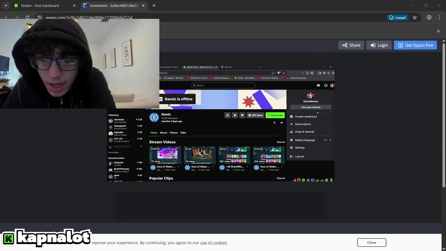Click the Edmatthews profile avatar in the menu
This screenshot has height=251, width=446.
pos(310,96)
